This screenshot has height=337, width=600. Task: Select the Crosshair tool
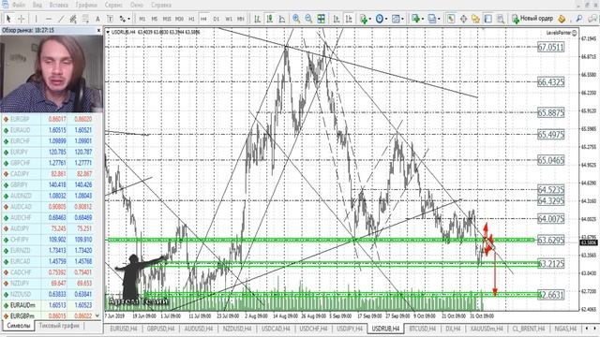coord(22,19)
